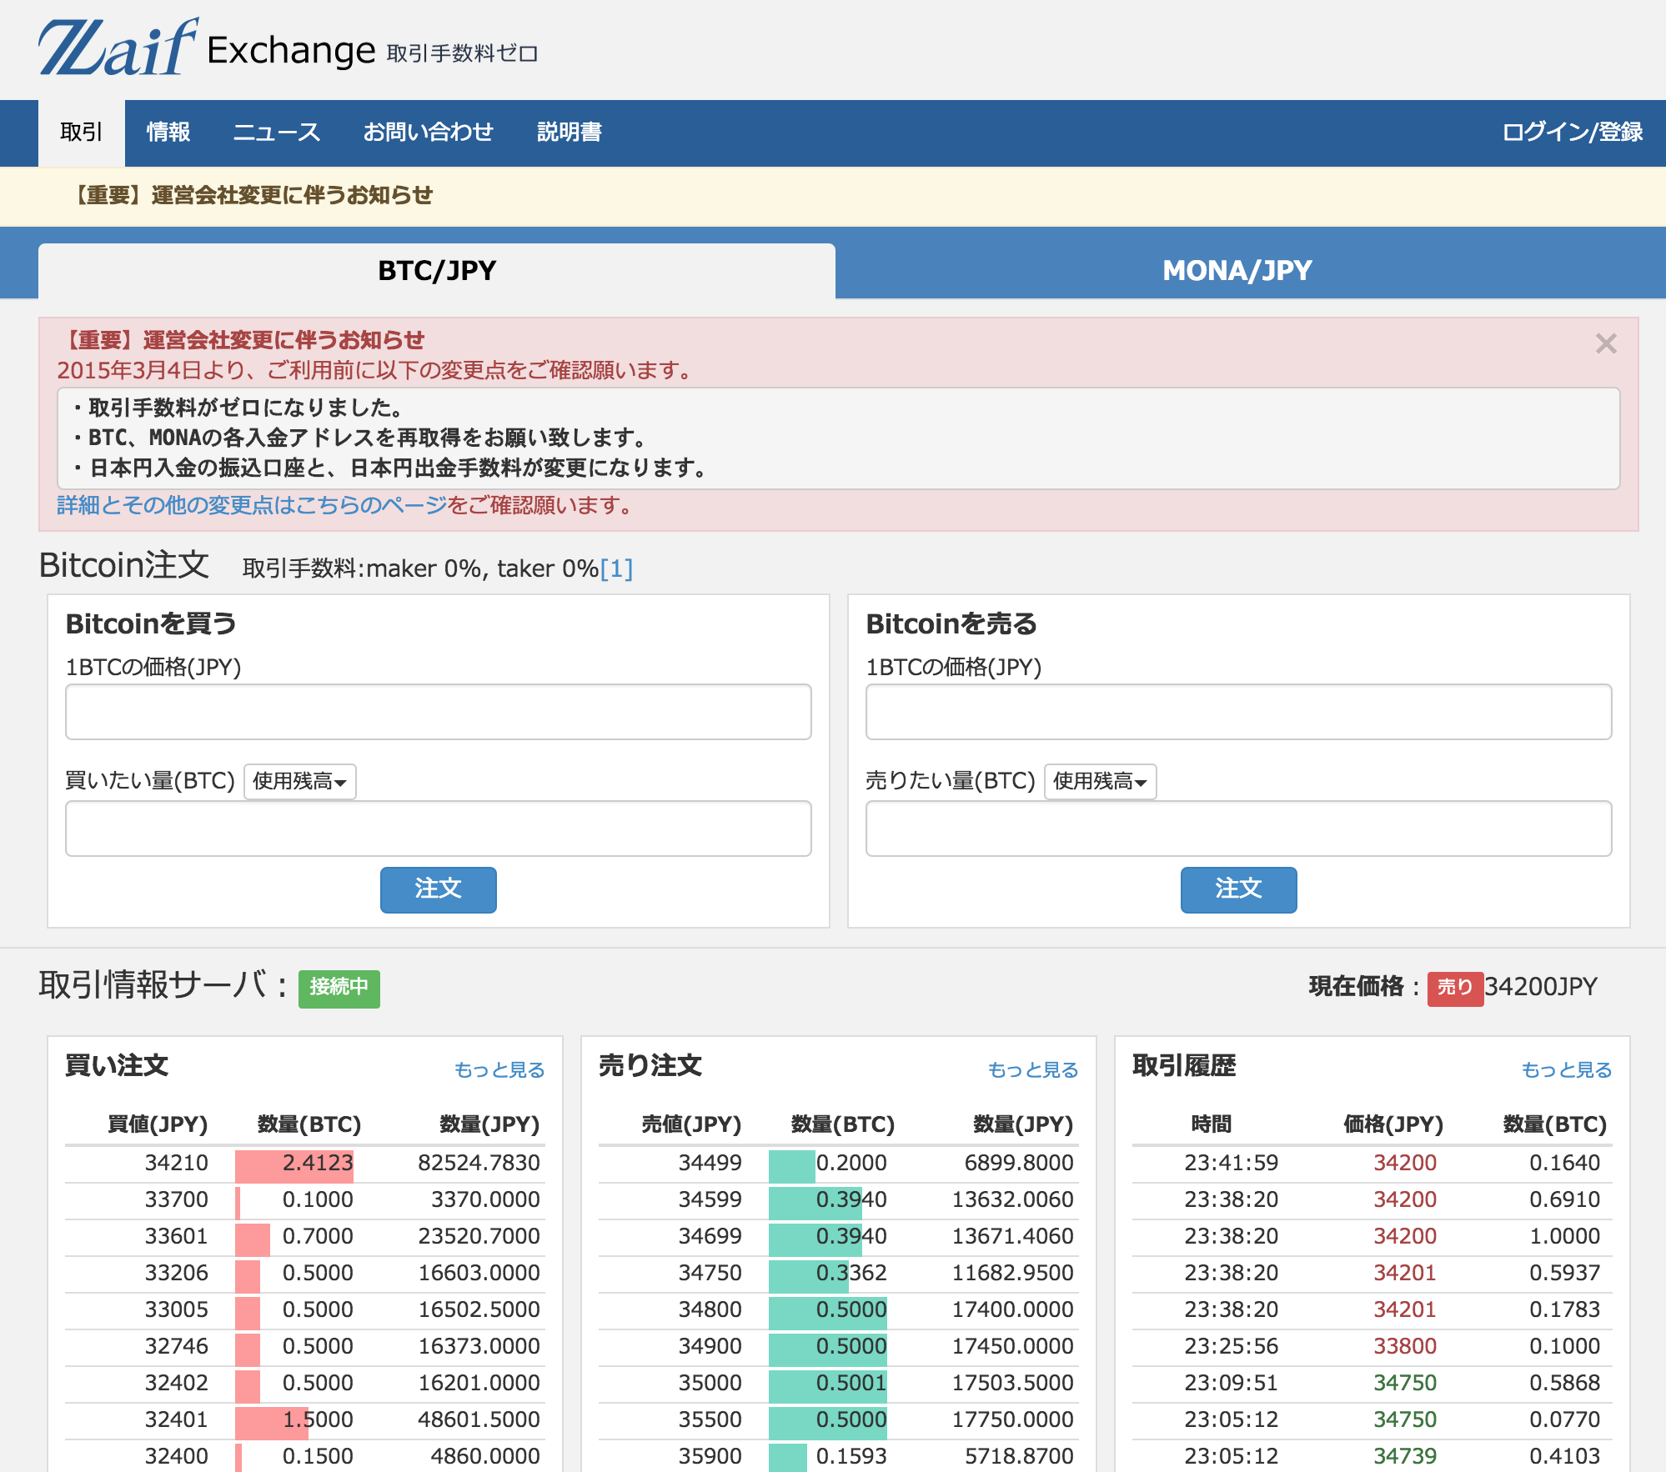The width and height of the screenshot is (1666, 1472).
Task: Open the 情報 menu item
Action: pos(168,133)
